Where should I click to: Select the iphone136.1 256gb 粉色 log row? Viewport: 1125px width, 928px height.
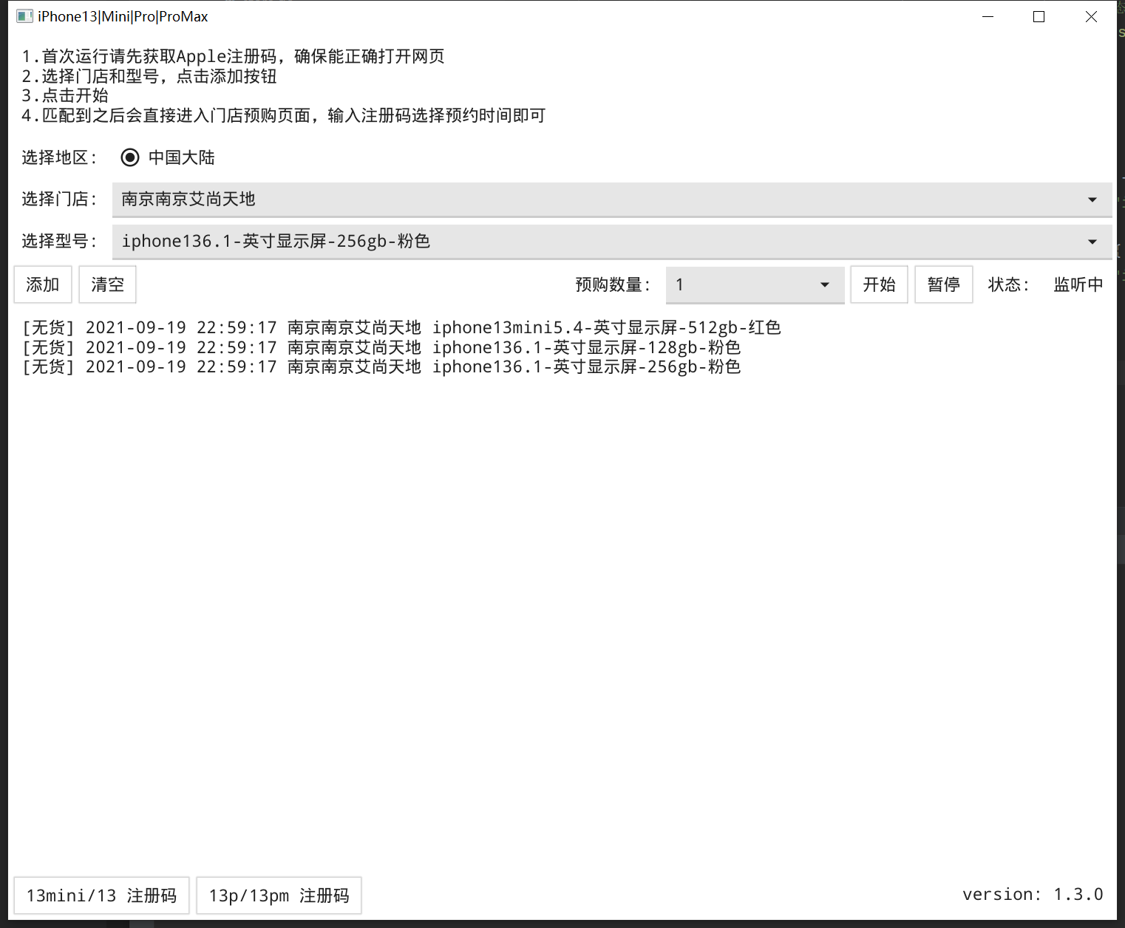coord(381,367)
